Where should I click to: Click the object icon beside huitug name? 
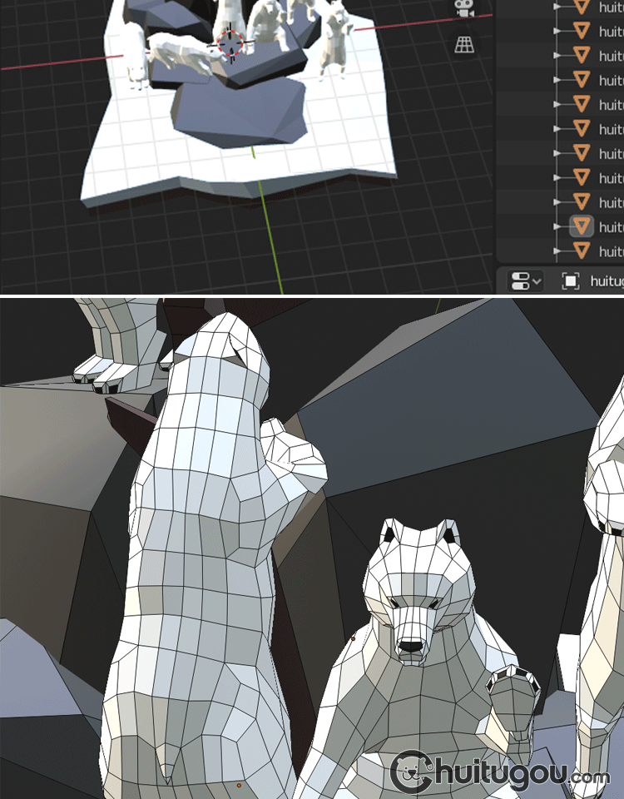click(x=571, y=280)
